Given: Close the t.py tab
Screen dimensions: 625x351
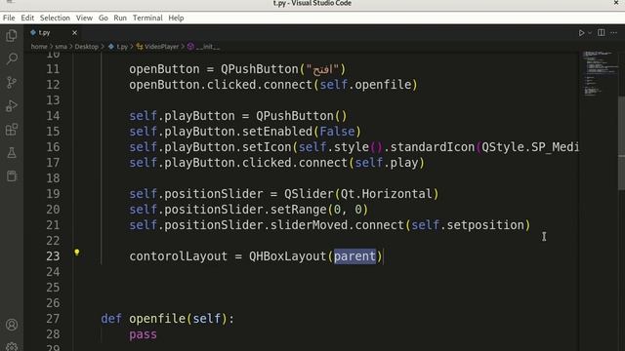Looking at the screenshot, I should [74, 32].
